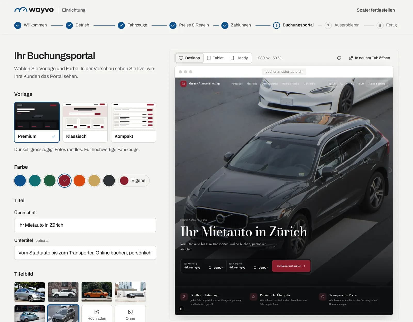
Task: Click the wayvo logo
Action: [x=34, y=10]
